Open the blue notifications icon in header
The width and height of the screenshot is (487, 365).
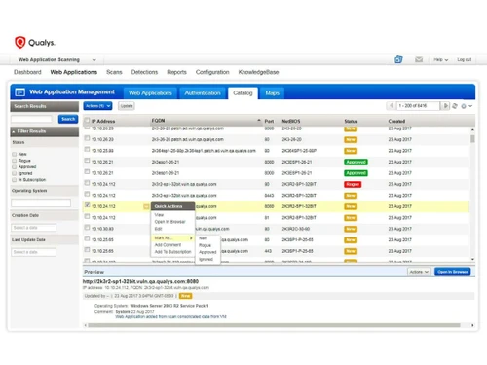click(398, 59)
